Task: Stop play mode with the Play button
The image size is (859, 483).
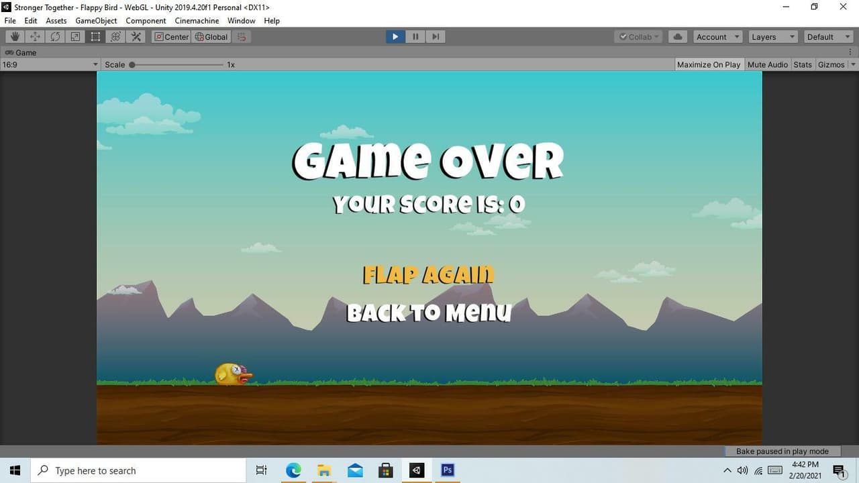Action: tap(395, 37)
